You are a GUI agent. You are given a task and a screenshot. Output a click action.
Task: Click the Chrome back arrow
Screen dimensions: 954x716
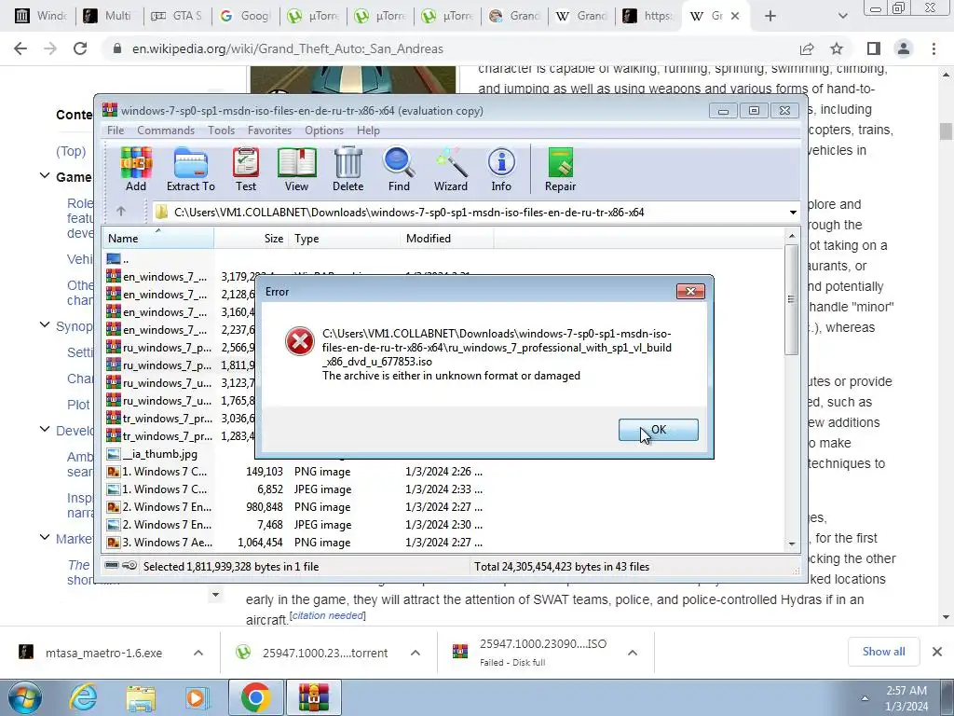20,48
